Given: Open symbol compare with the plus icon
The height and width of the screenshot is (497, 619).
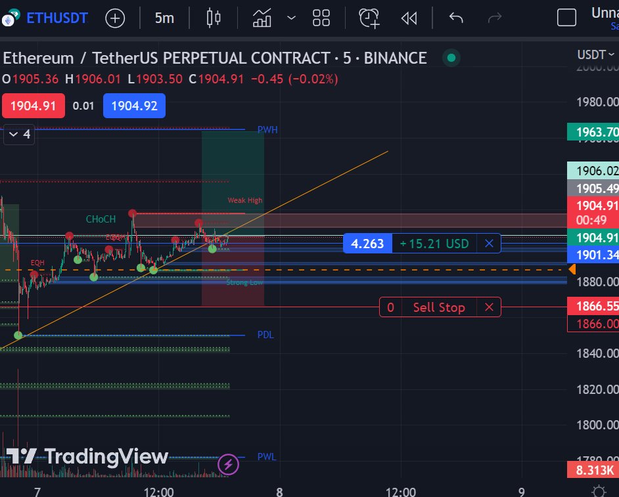Looking at the screenshot, I should click(115, 18).
